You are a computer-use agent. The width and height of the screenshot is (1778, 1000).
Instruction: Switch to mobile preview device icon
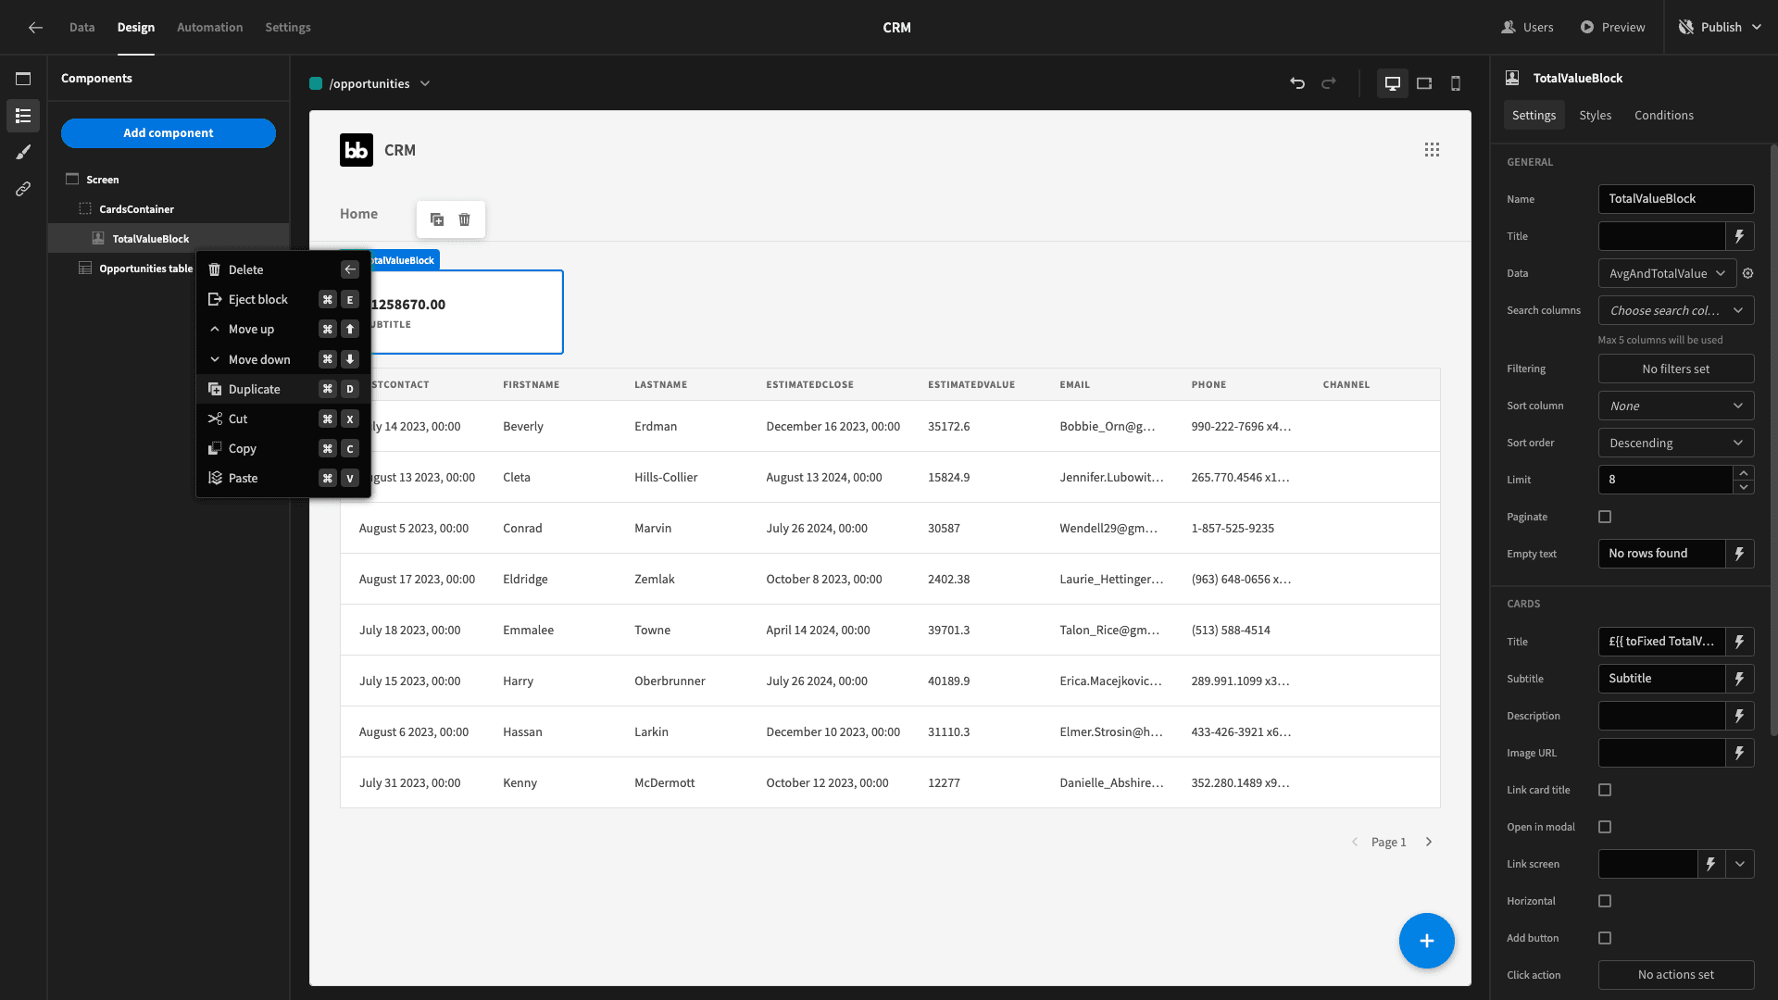1456,83
